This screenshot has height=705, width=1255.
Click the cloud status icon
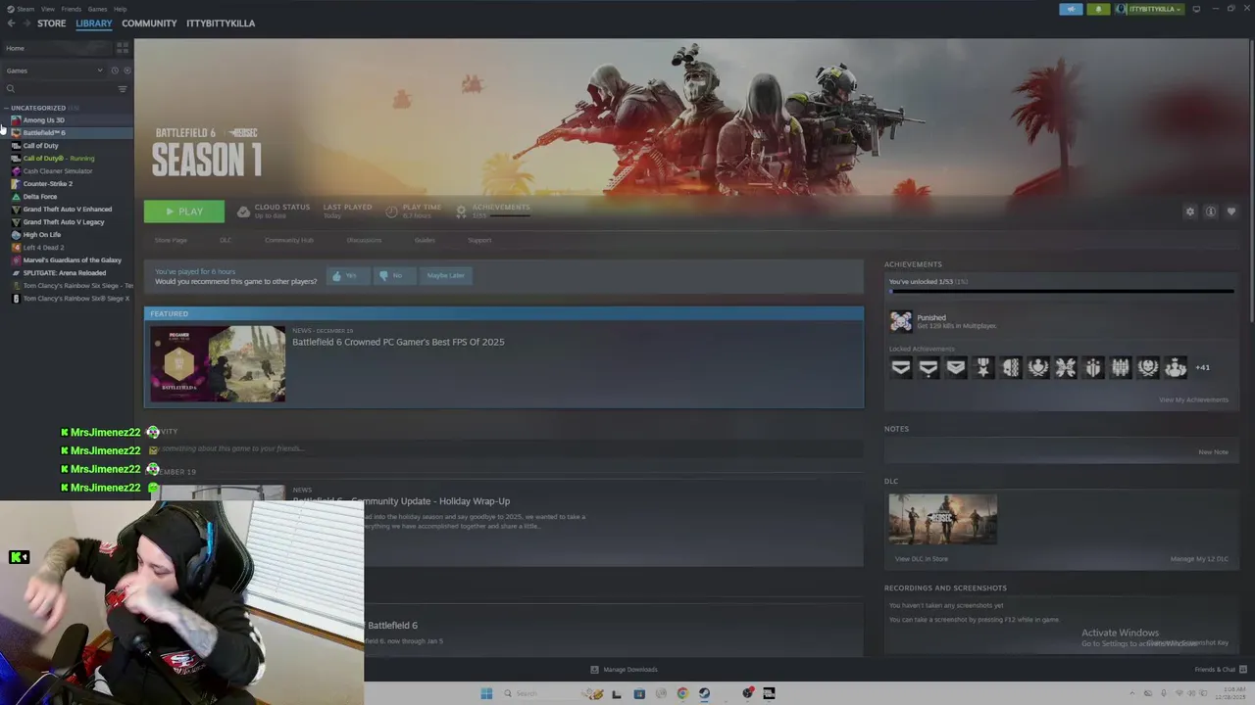point(243,211)
